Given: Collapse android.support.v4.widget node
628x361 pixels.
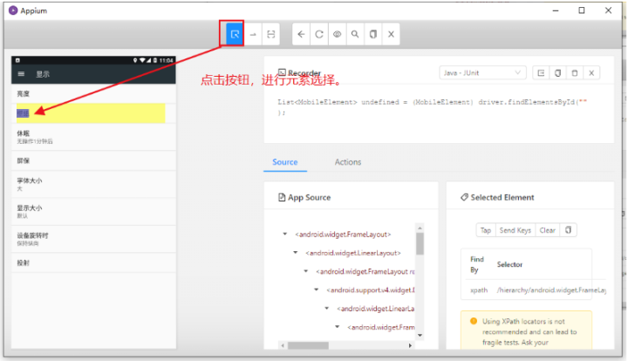Looking at the screenshot, I should (x=317, y=289).
